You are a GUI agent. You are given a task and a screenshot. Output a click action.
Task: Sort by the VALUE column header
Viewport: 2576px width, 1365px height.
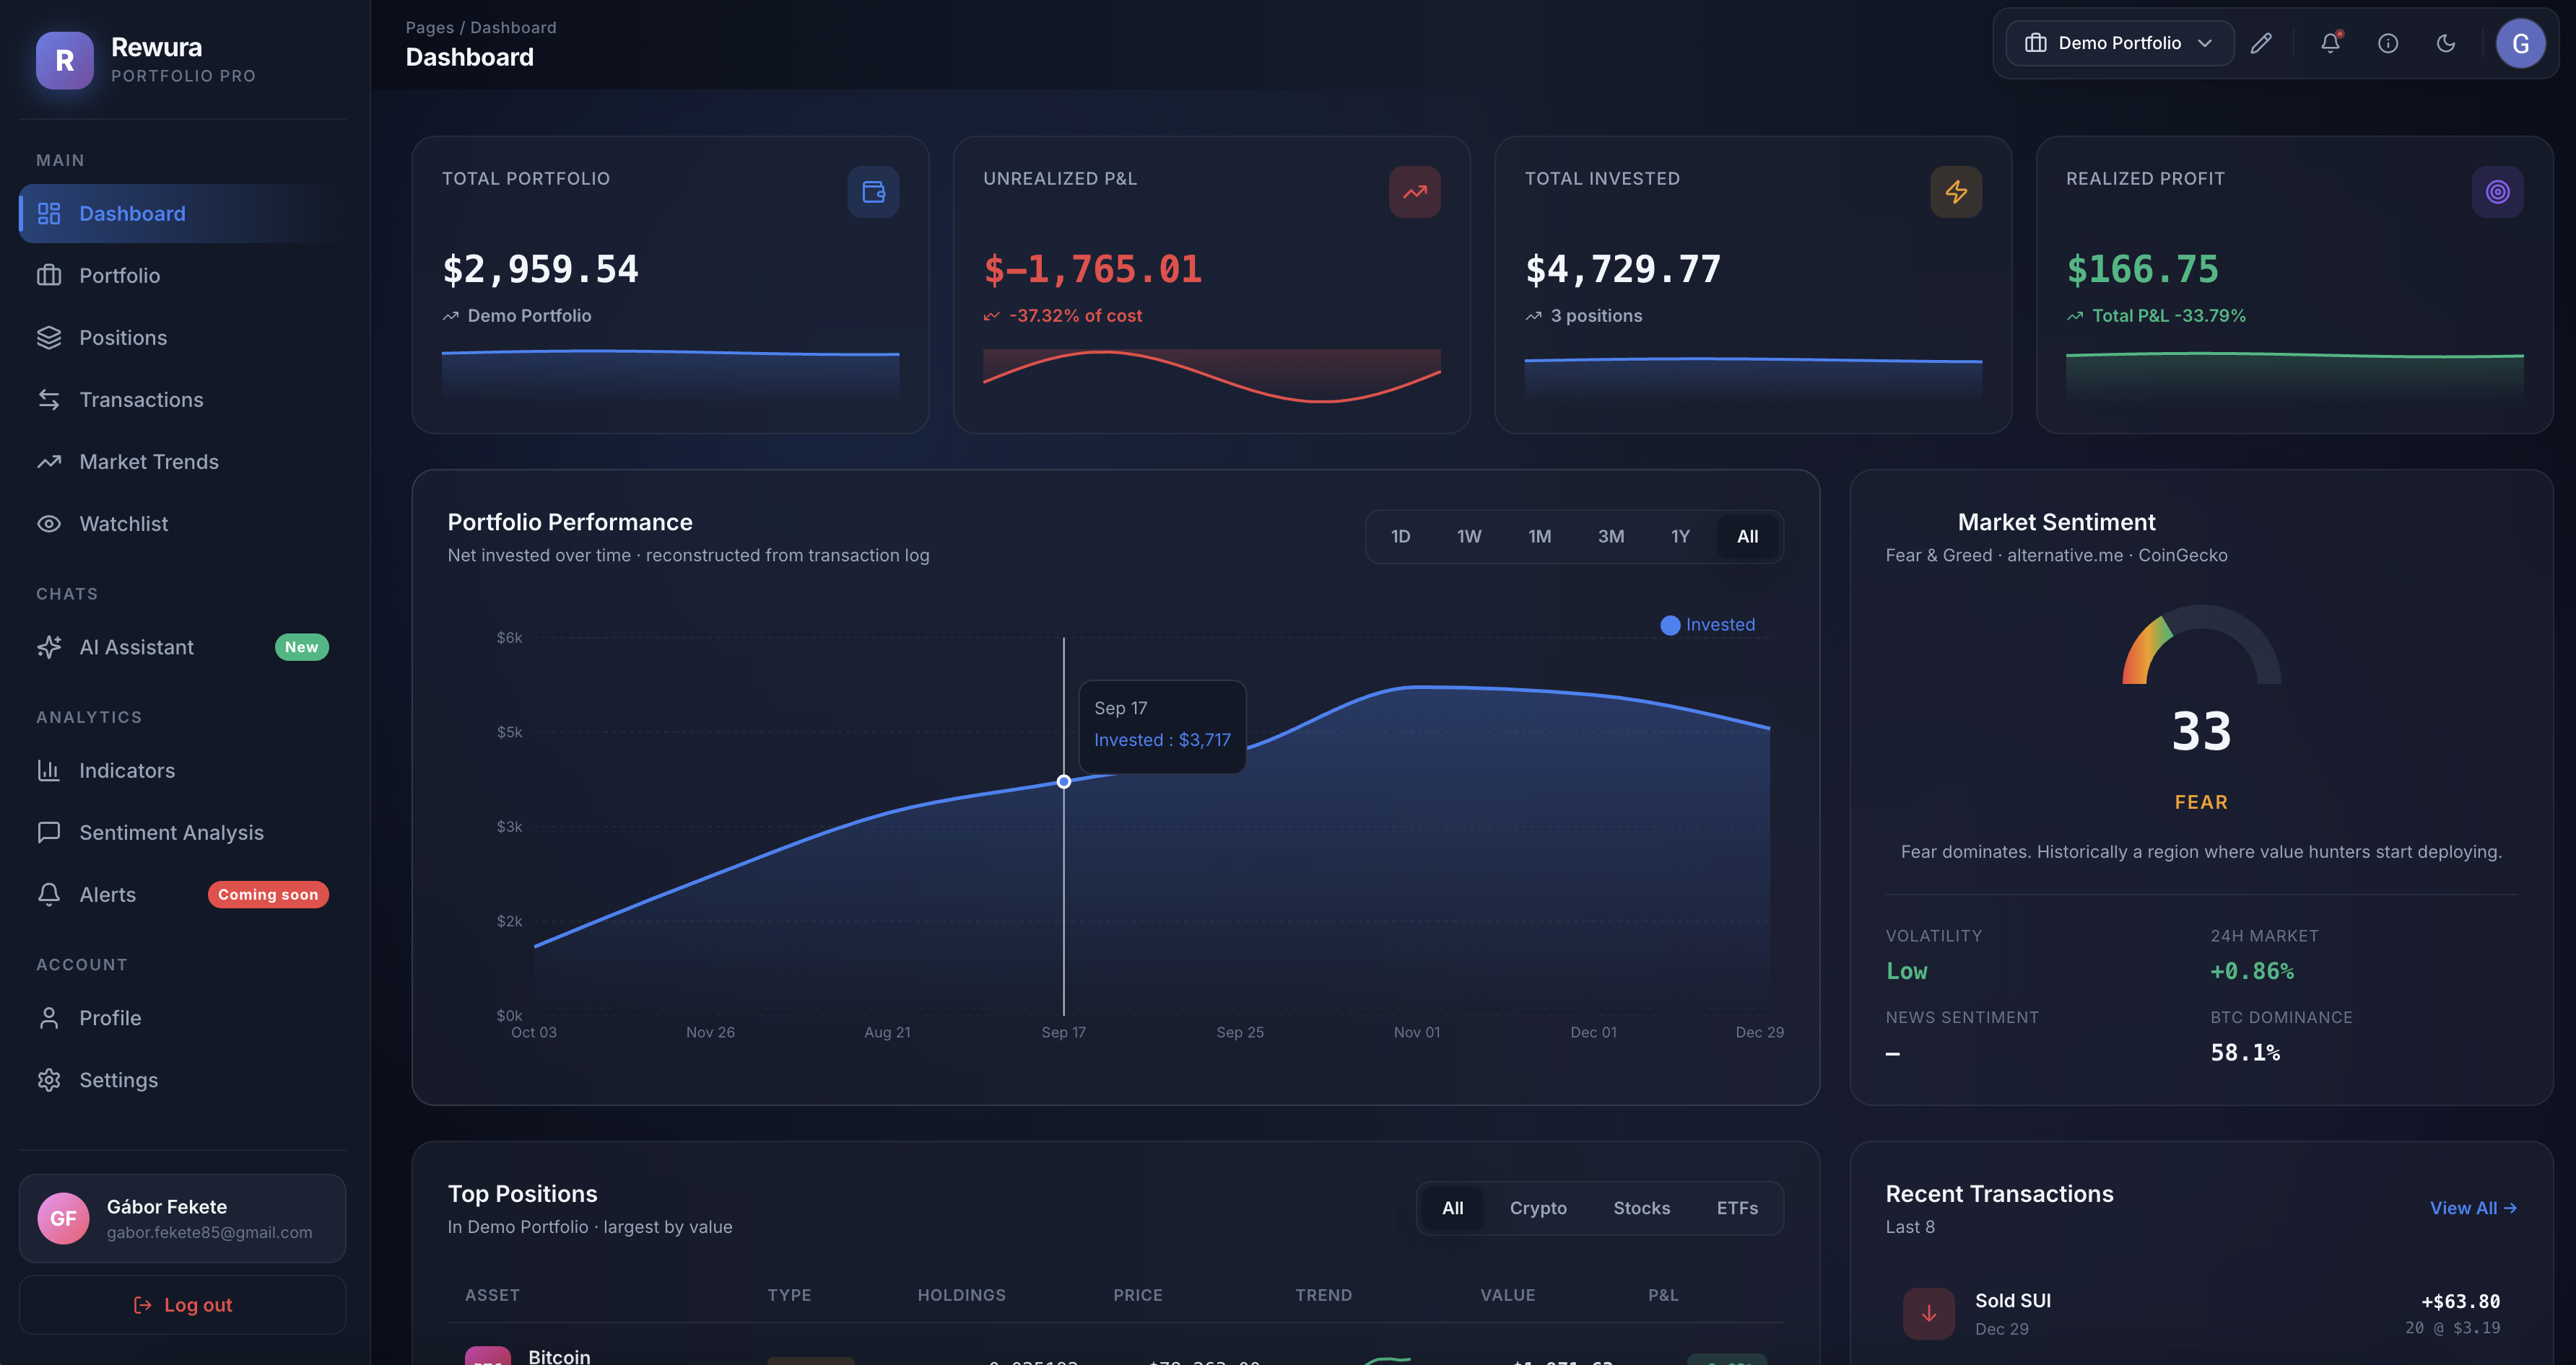click(1507, 1295)
